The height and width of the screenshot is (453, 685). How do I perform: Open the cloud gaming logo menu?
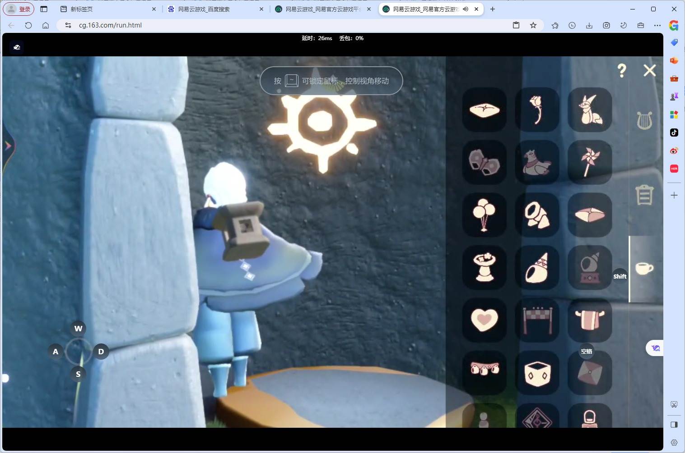point(17,47)
